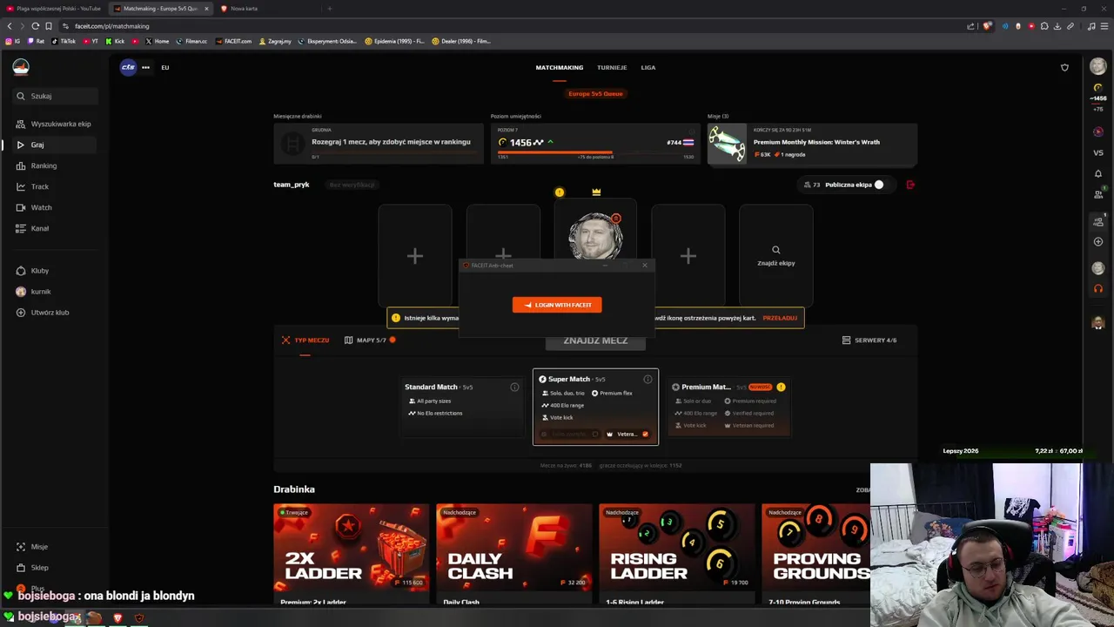Open the Kick bookmark
The width and height of the screenshot is (1114, 627).
tap(115, 41)
